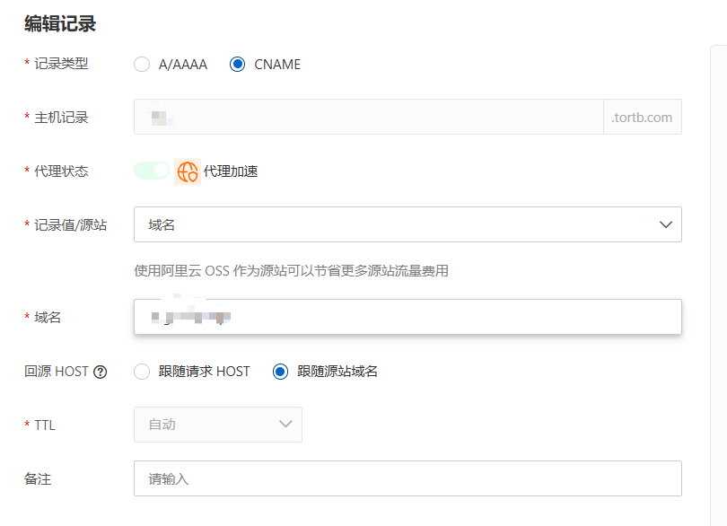Click the 域名 domain input field

pyautogui.click(x=407, y=317)
